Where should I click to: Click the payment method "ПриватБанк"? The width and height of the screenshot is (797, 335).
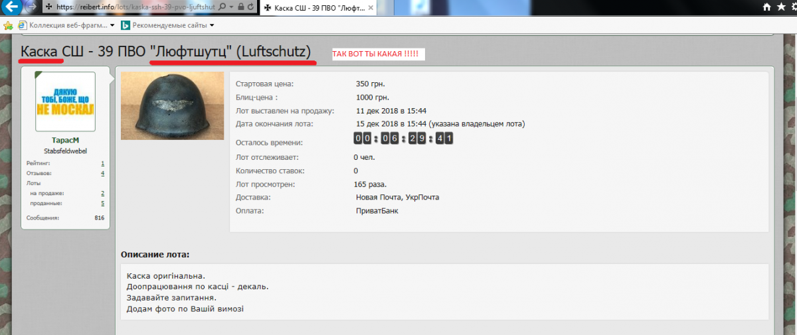point(377,210)
